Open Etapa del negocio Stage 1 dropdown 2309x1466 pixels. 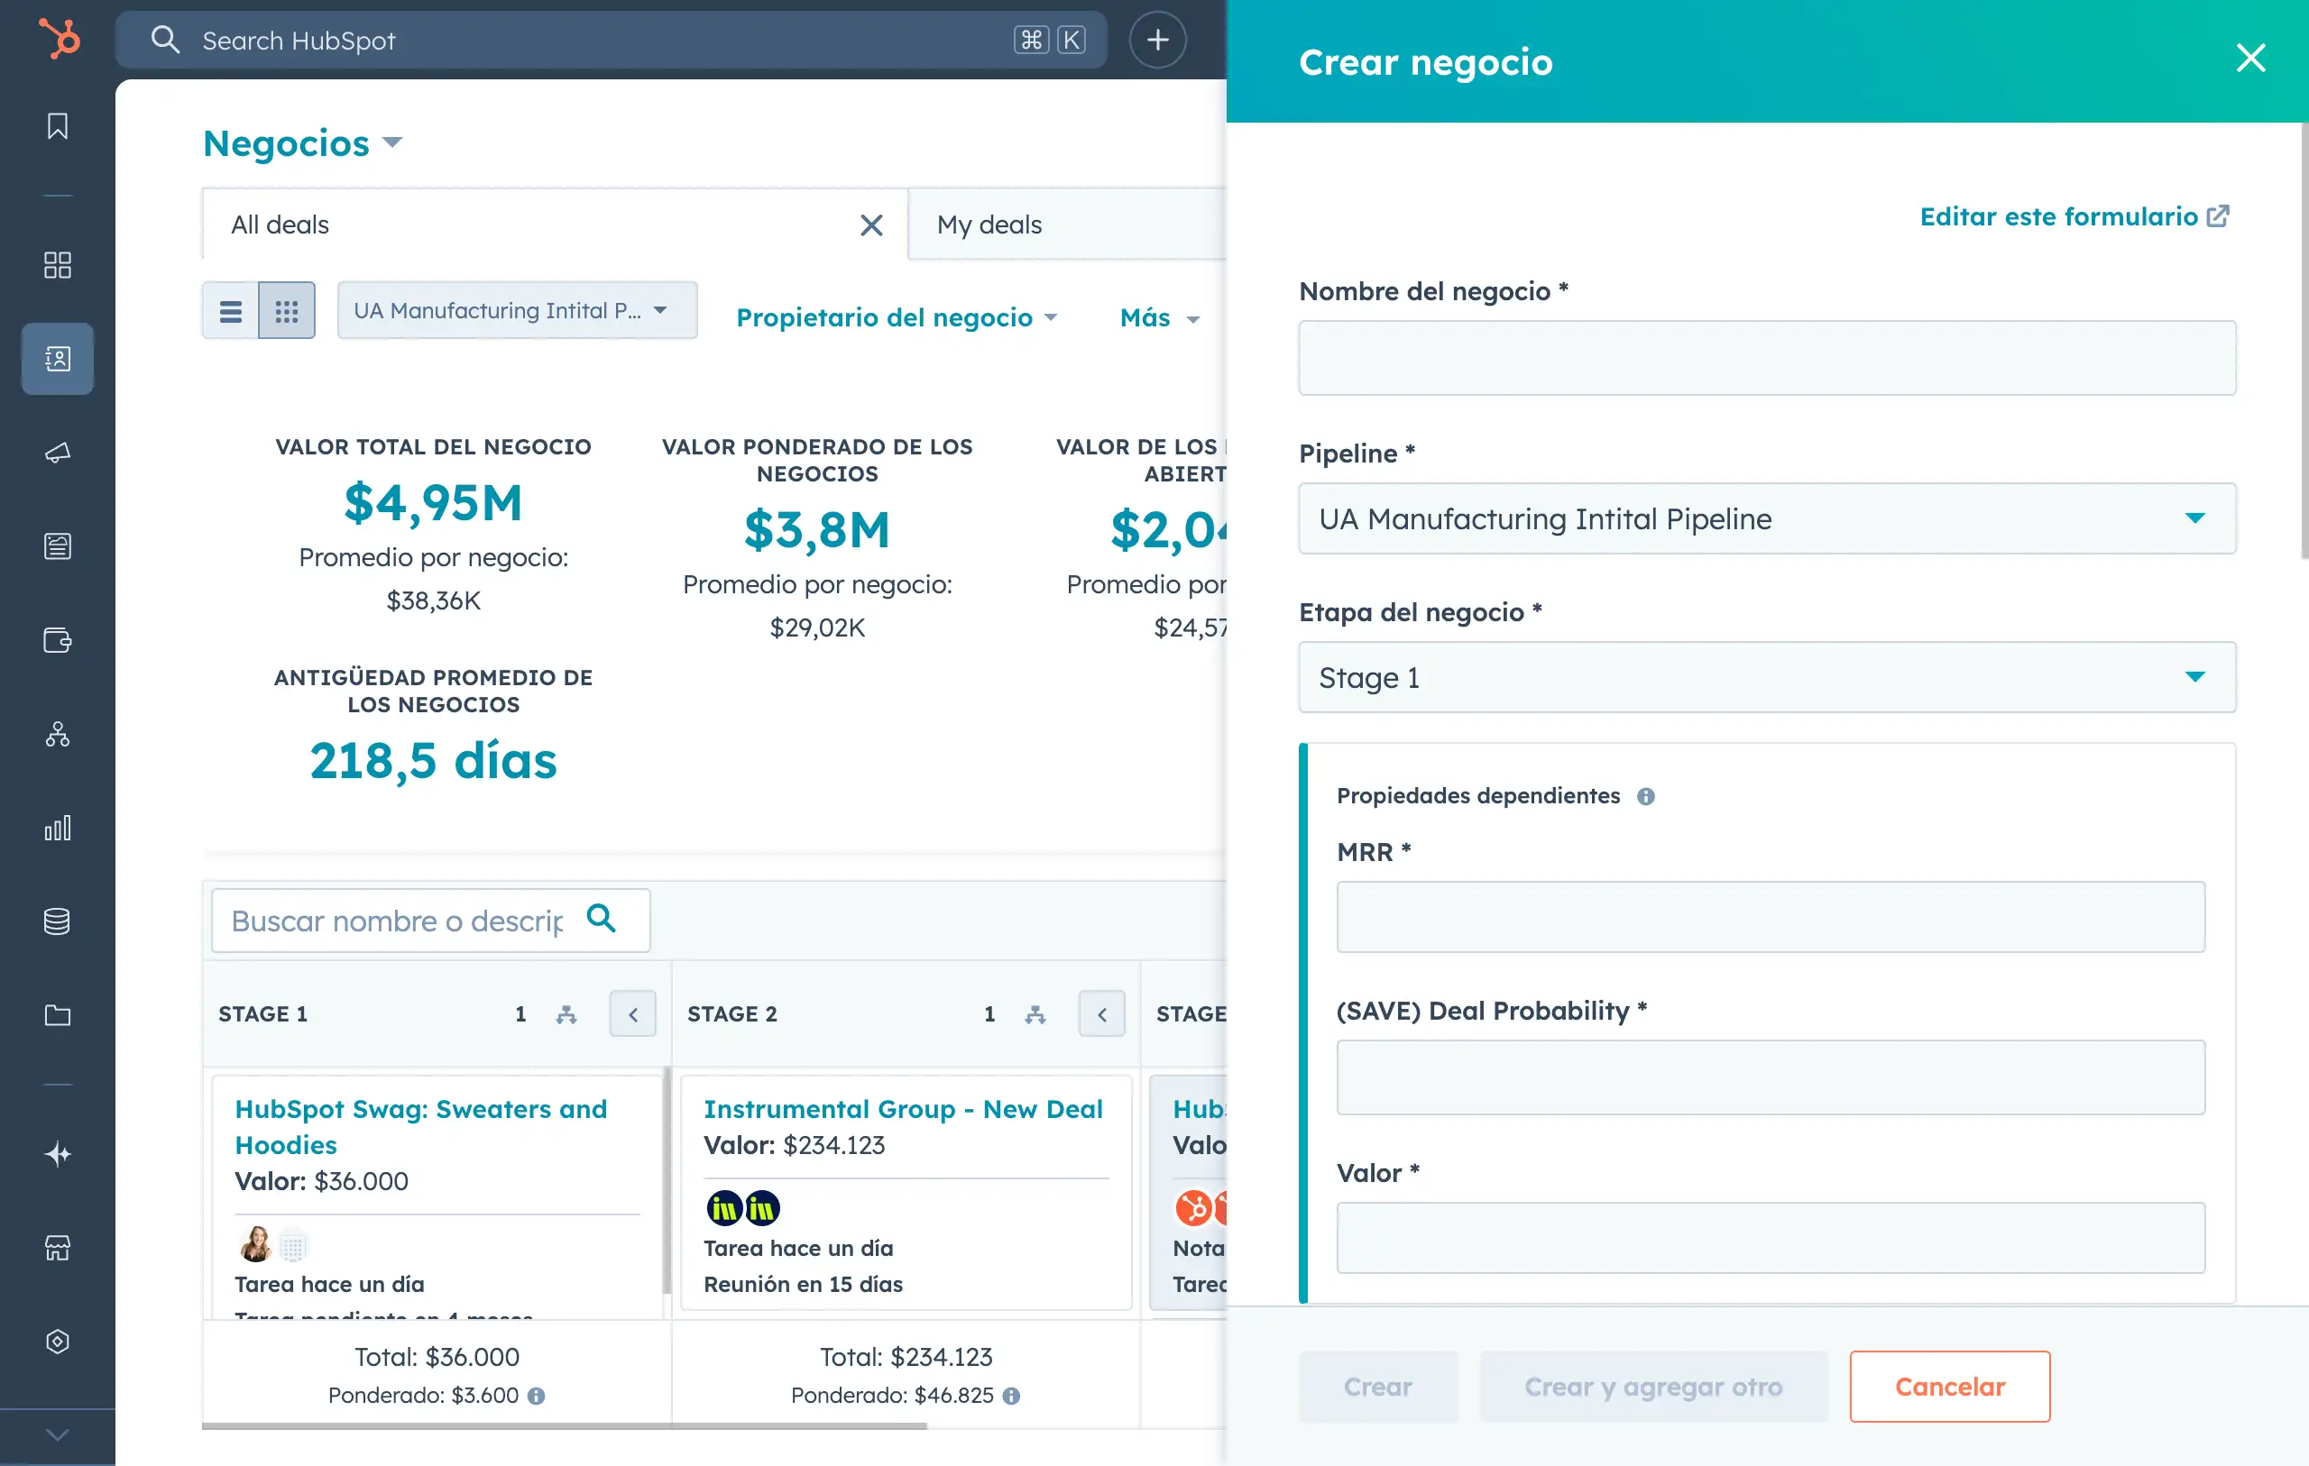coord(1767,677)
